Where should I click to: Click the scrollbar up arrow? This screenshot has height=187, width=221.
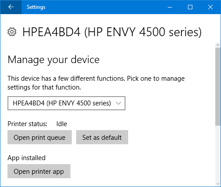[218, 45]
